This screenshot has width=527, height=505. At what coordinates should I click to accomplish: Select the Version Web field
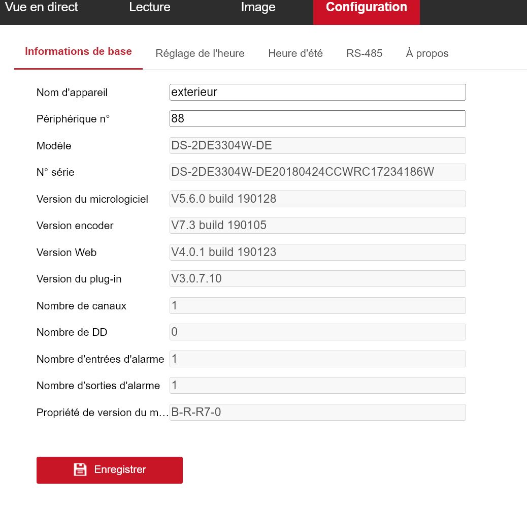pos(317,253)
